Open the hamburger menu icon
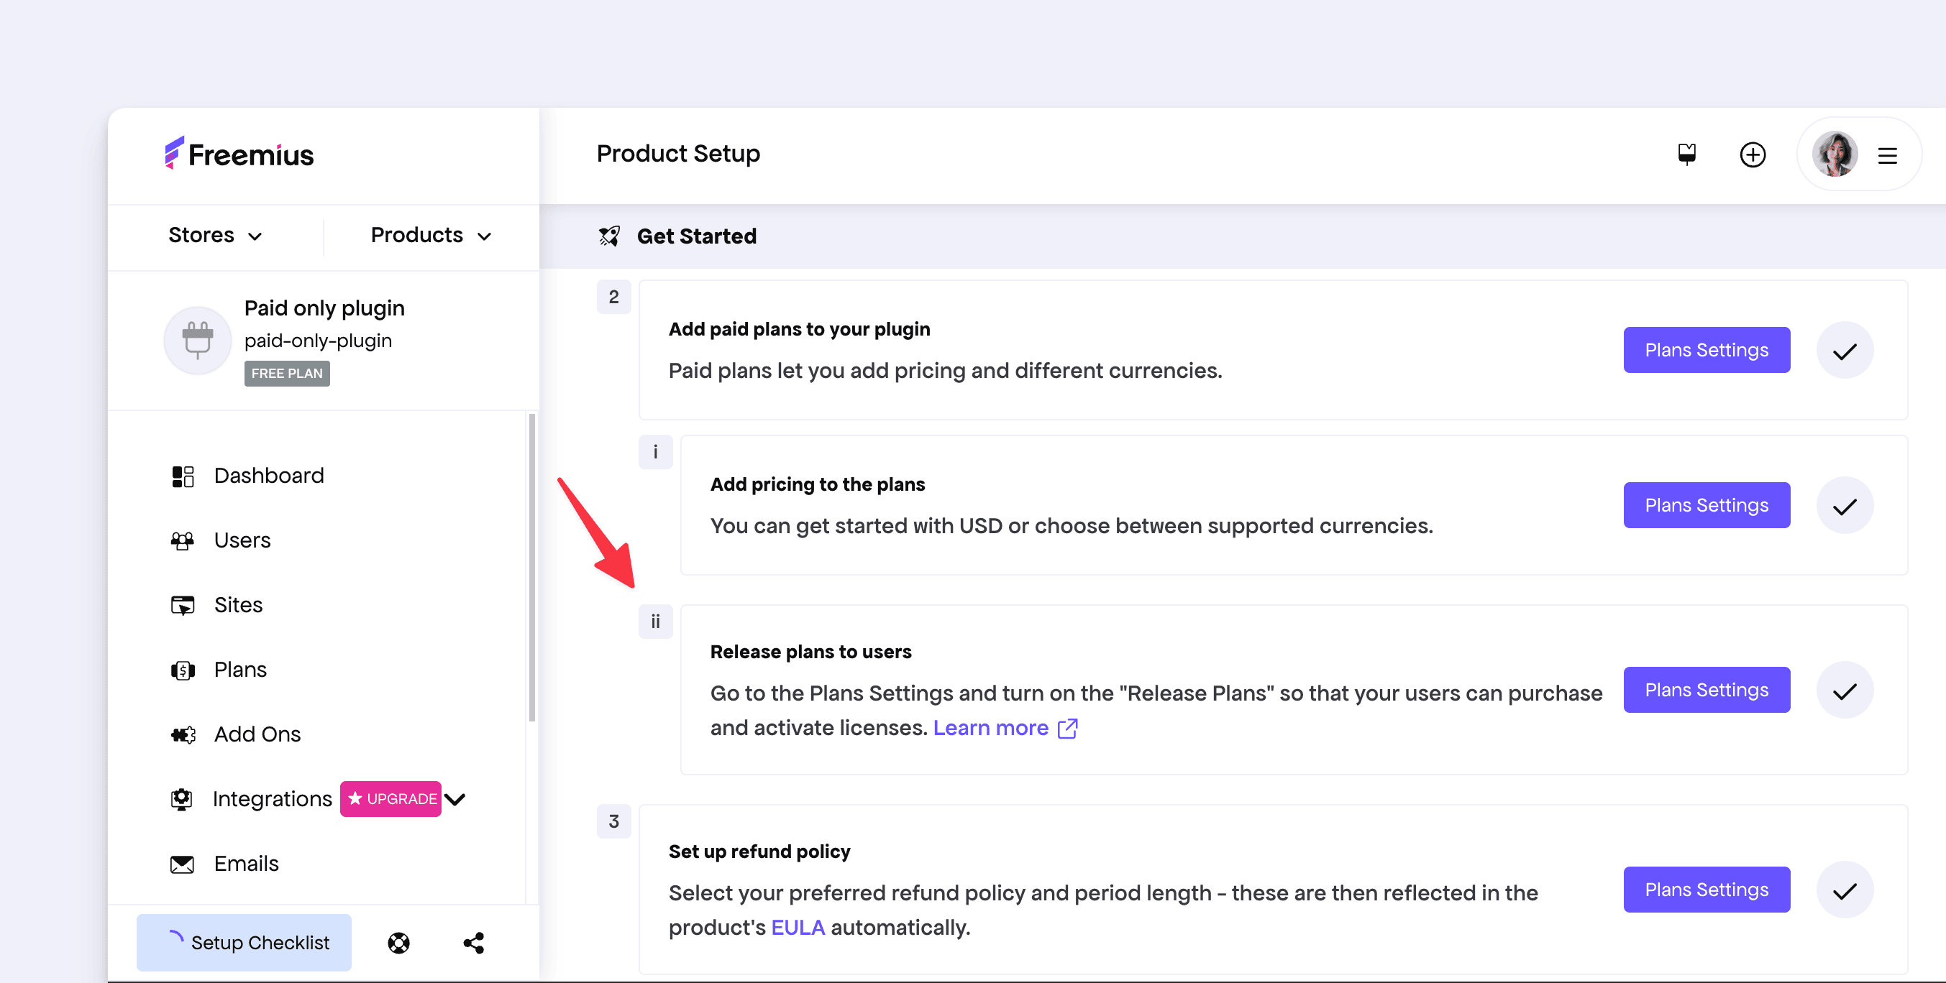 click(1887, 155)
